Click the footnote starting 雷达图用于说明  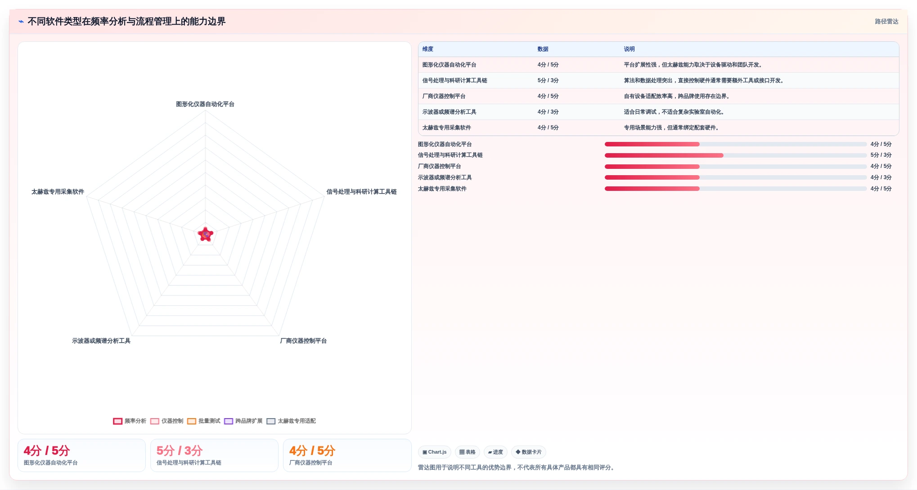pyautogui.click(x=517, y=468)
